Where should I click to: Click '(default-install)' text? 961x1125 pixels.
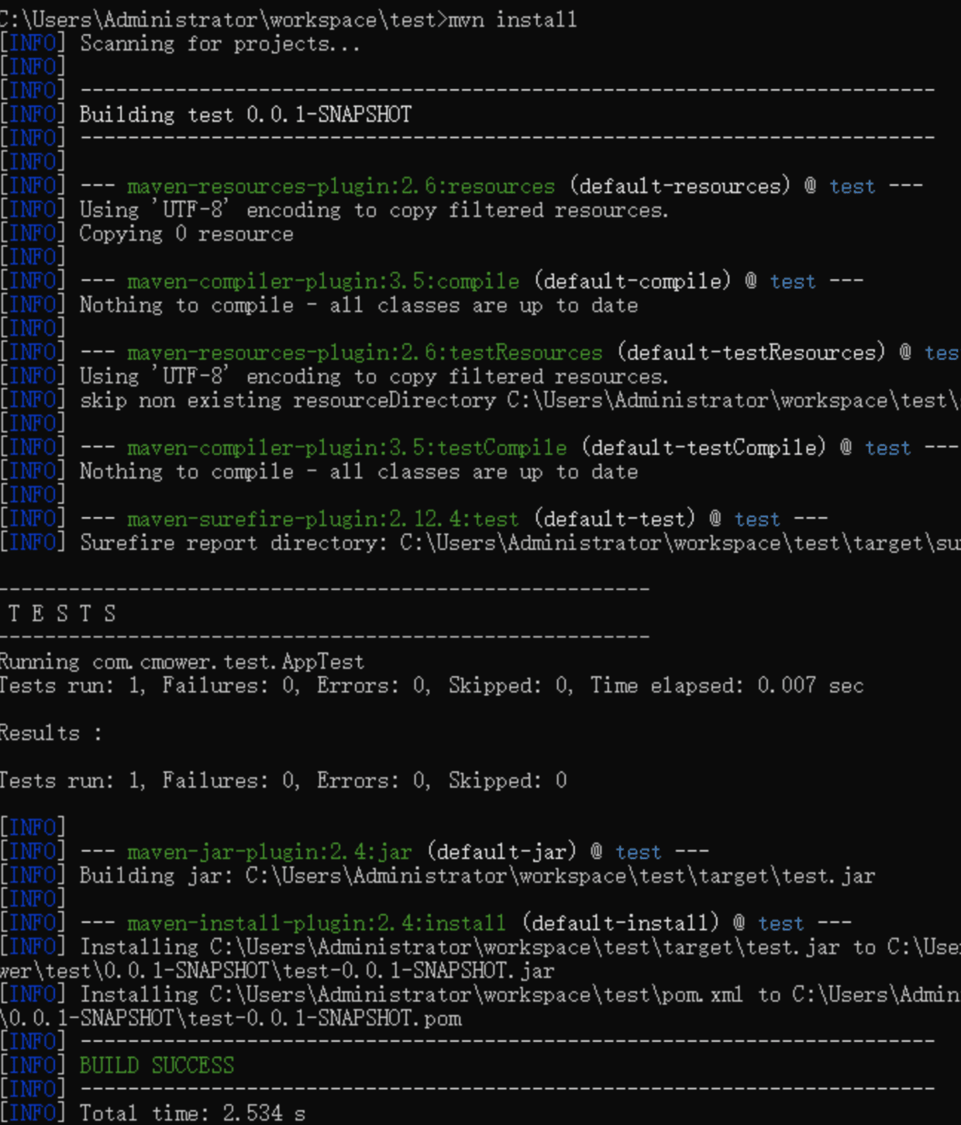tap(620, 923)
